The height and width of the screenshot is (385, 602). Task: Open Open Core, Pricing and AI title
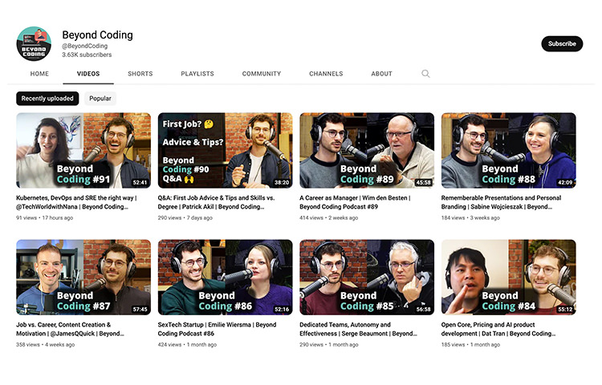pyautogui.click(x=498, y=329)
